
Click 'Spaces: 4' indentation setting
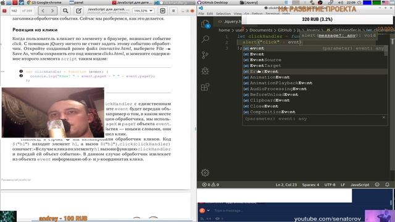coord(310,185)
